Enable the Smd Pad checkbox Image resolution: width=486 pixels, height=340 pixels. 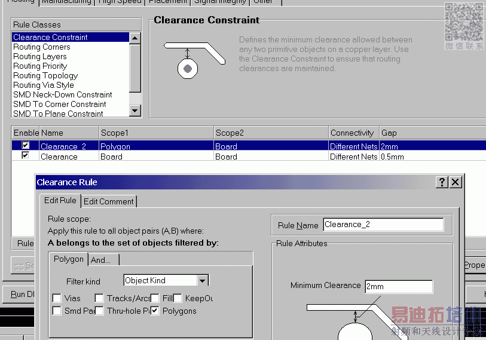[x=57, y=311]
